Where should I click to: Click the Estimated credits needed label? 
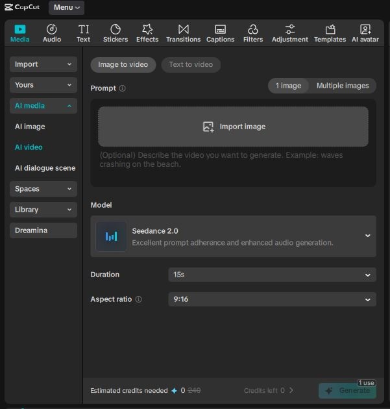129,390
